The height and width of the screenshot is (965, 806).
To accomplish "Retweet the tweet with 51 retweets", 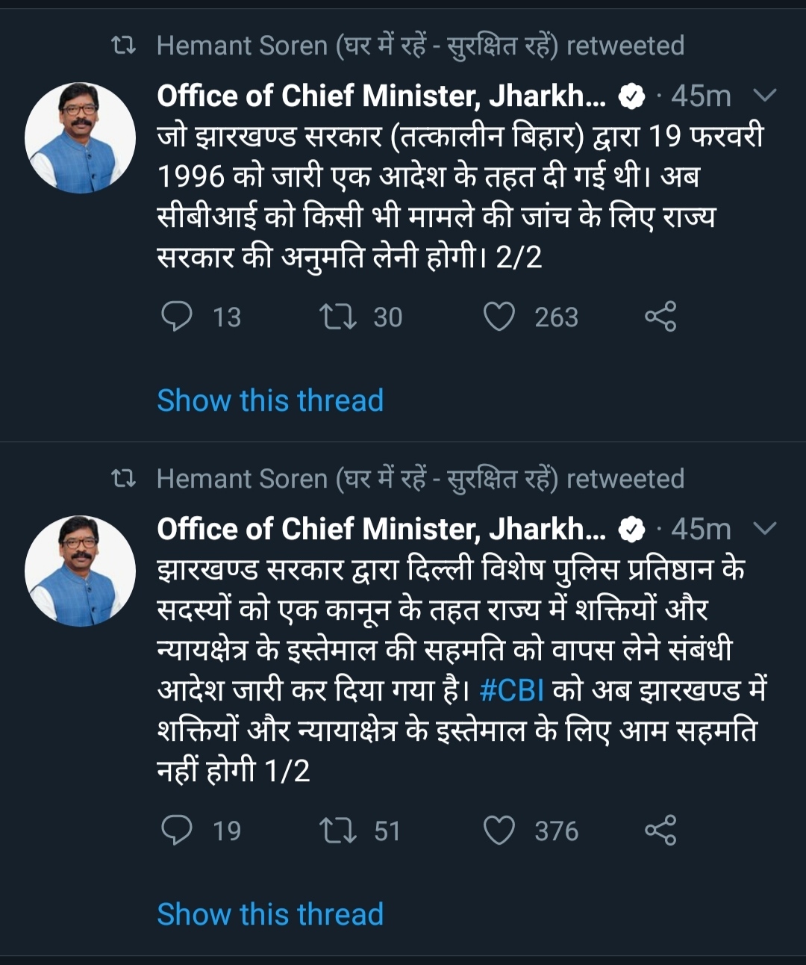I will pos(337,831).
